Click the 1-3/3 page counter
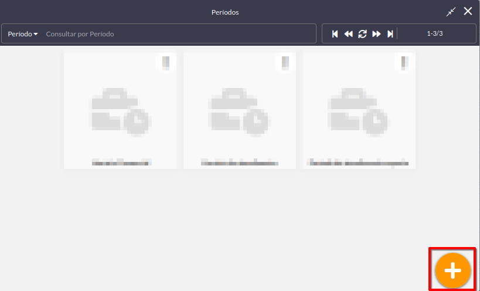 pos(435,33)
